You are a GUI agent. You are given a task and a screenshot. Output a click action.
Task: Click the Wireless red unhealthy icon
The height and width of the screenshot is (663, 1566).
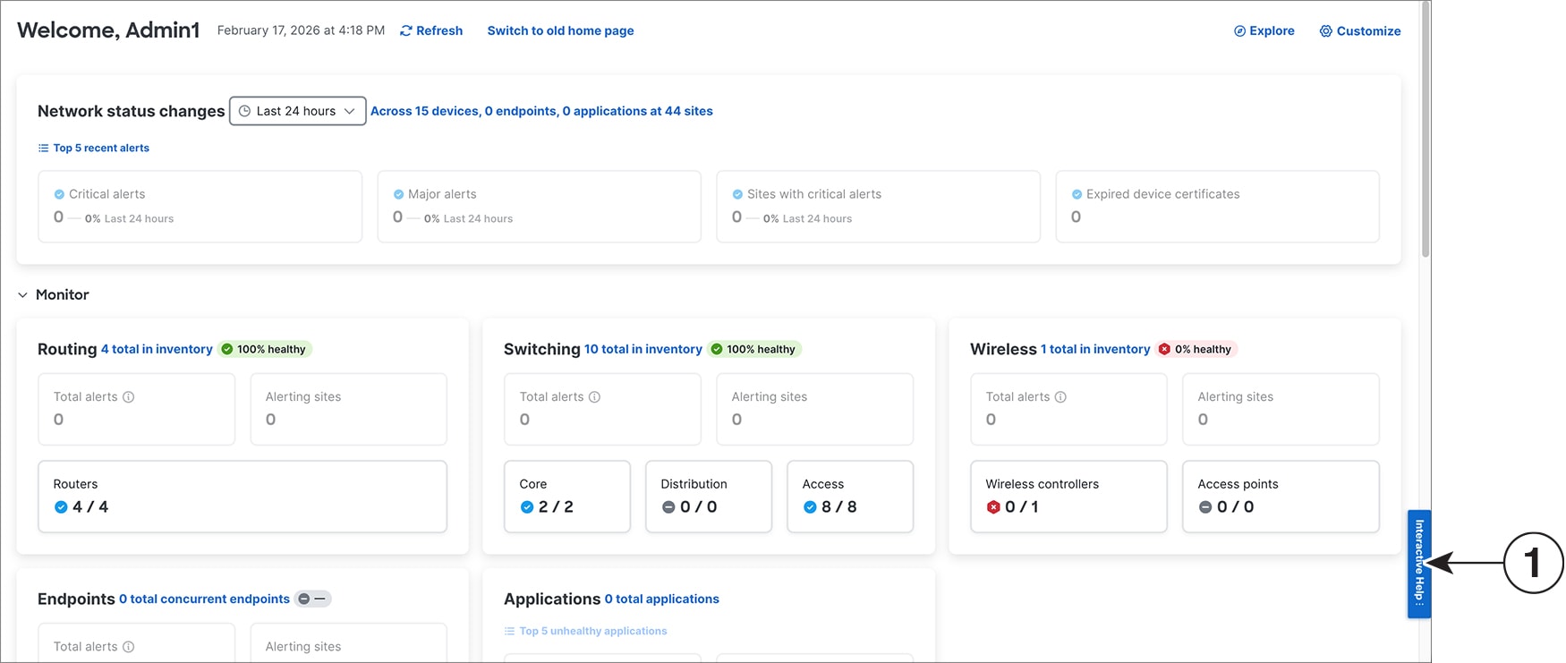coord(1164,349)
